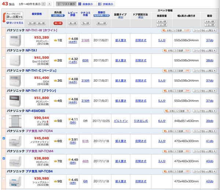This screenshot has height=190, width=220.
Task: Open 解説 under 設置タイプ
Action: (121, 17)
